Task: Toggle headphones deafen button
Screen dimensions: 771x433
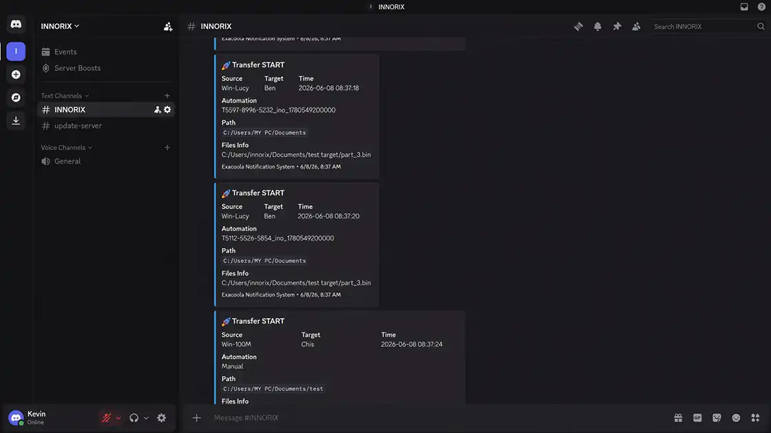Action: [x=134, y=418]
